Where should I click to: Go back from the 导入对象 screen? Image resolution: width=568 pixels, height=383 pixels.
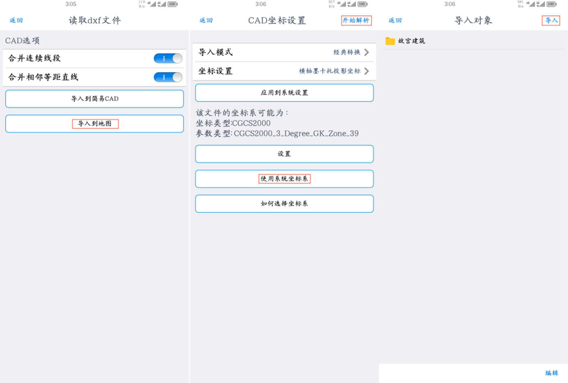395,20
